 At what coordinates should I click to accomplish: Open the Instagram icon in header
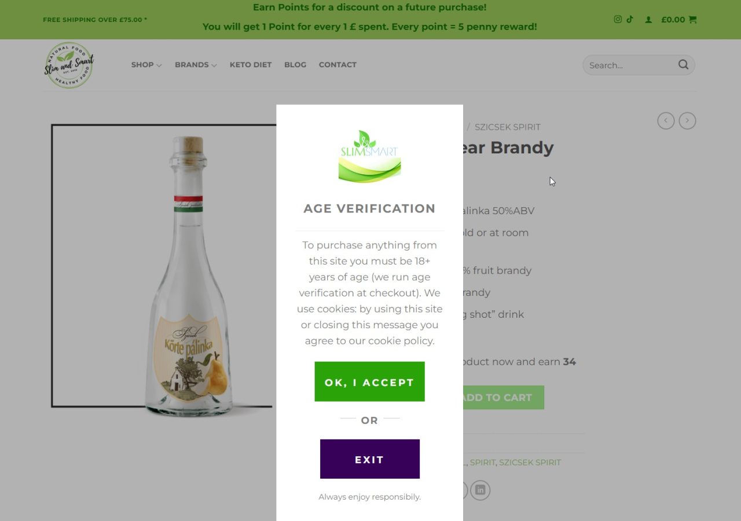click(x=618, y=19)
